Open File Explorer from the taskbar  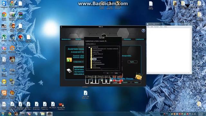tap(43, 114)
